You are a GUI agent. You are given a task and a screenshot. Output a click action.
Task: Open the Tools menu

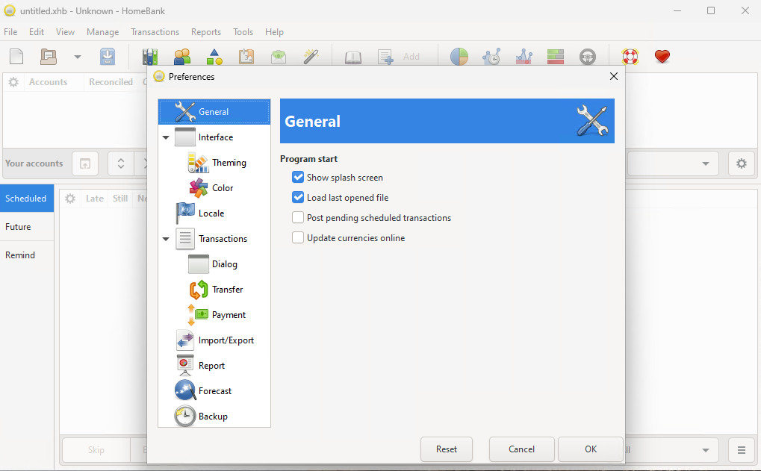(x=243, y=32)
